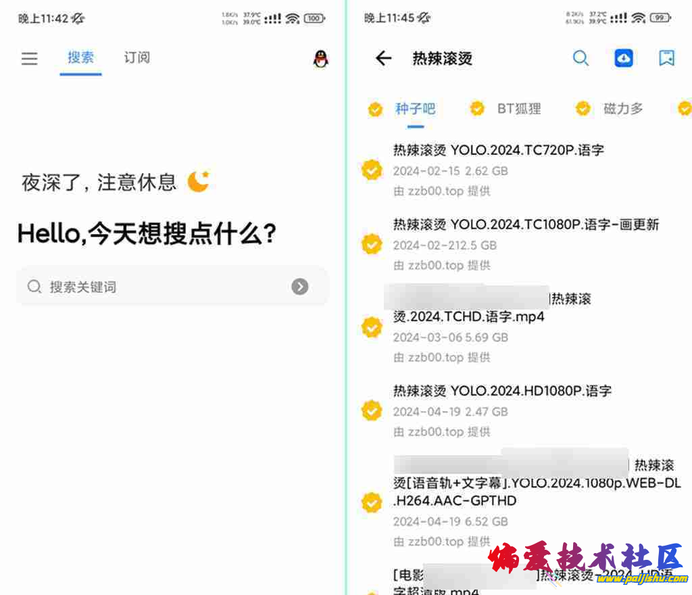Tap the verified badge next to 种子吧
Screen dimensions: 692x595
(375, 109)
